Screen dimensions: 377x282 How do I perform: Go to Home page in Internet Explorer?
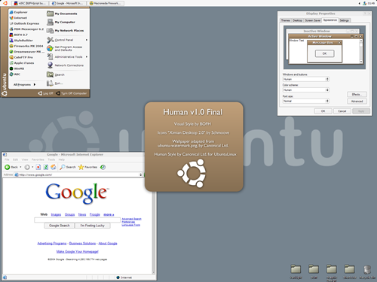54,167
